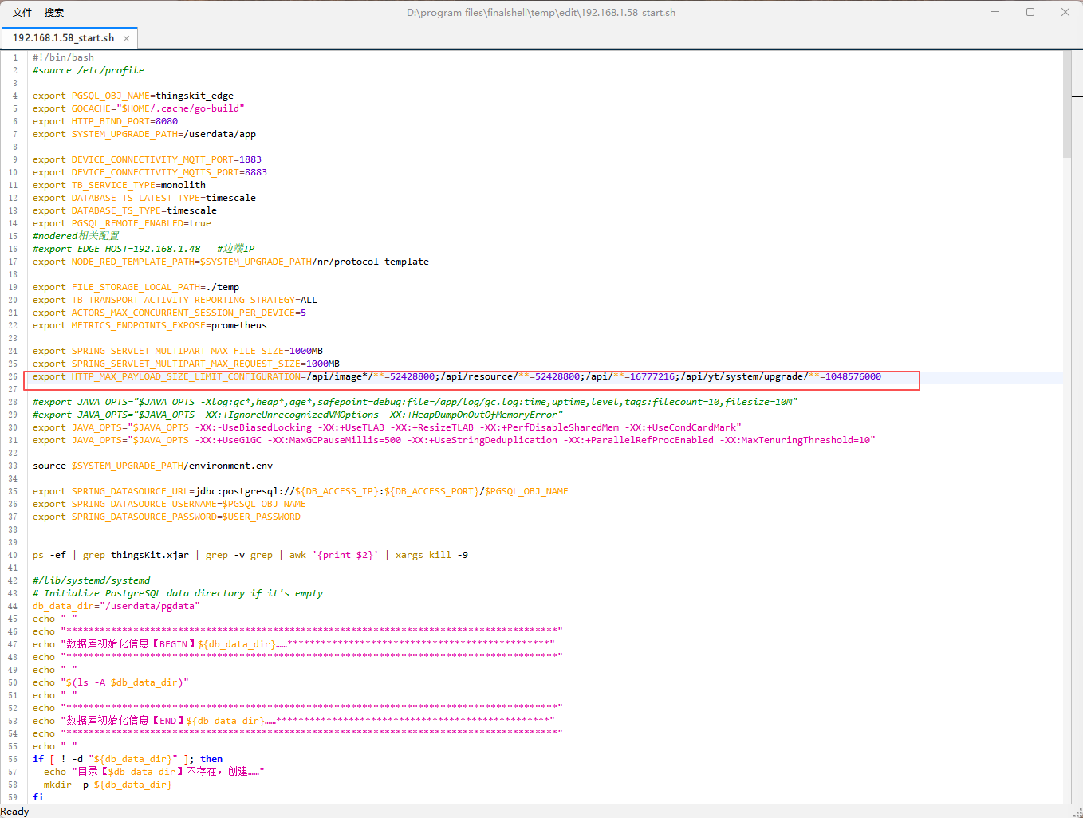Click the JAVA_OPTS UseG1GC line
This screenshot has height=818, width=1083.
click(x=454, y=440)
